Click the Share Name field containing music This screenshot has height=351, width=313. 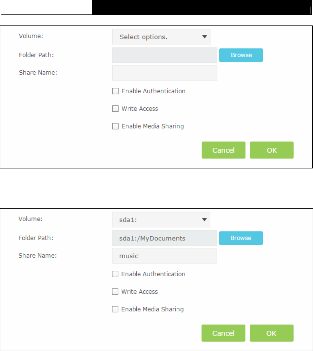point(165,256)
